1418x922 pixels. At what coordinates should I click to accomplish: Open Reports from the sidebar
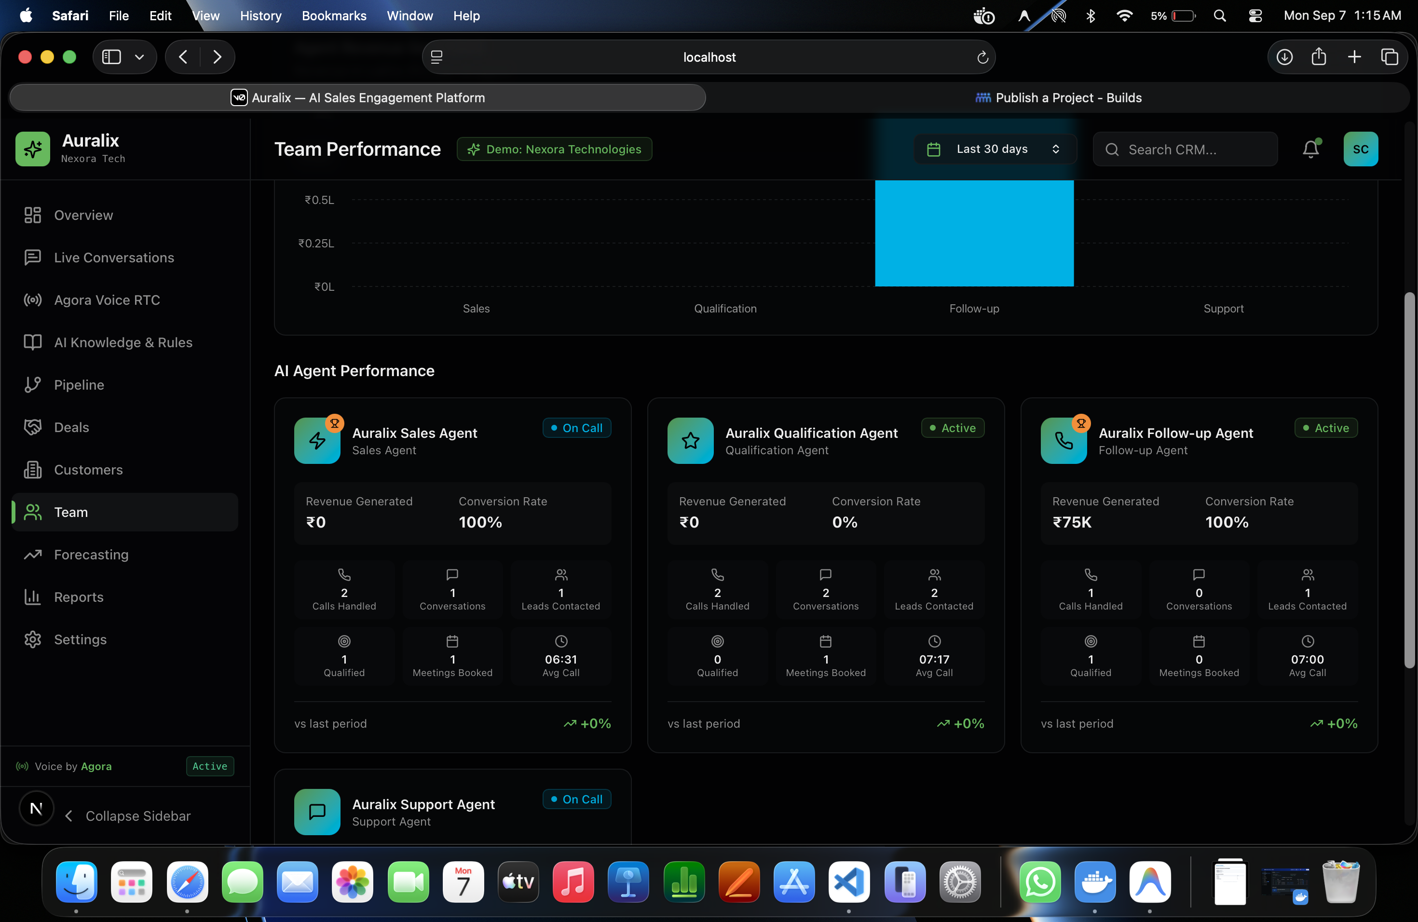124,597
